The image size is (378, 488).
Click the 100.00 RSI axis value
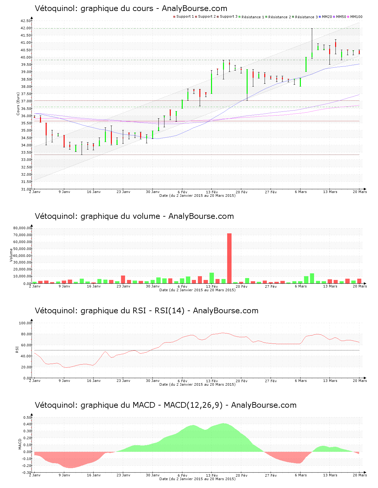(25, 323)
